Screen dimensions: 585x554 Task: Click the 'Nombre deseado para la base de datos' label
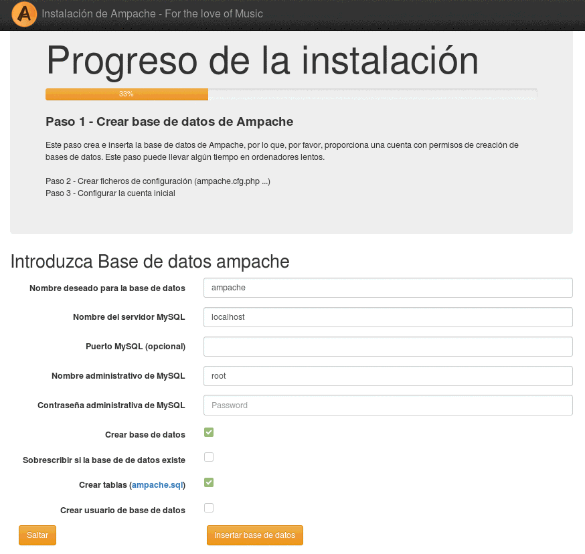pyautogui.click(x=108, y=288)
